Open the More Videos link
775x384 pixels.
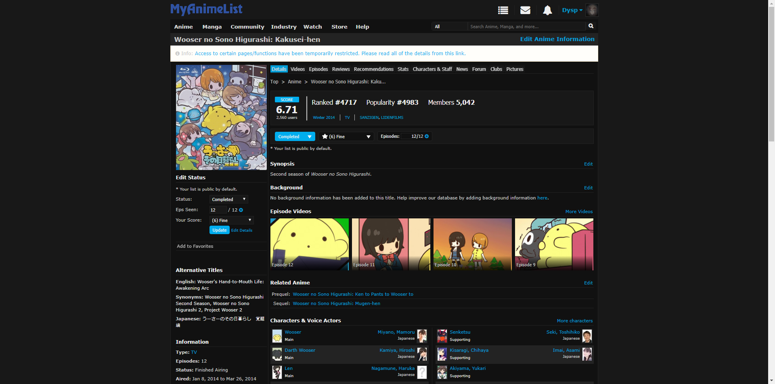tap(579, 212)
